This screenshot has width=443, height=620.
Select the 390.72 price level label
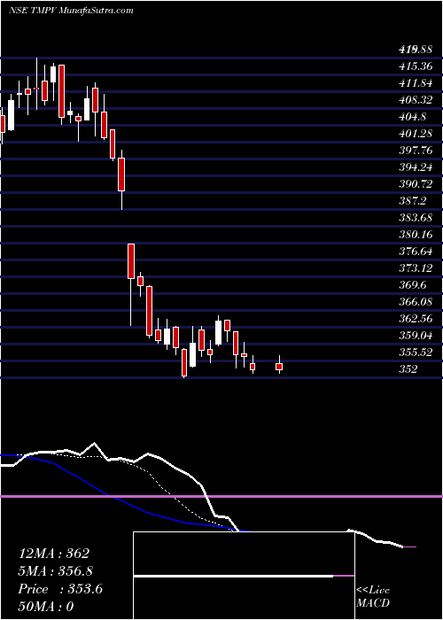coord(415,184)
